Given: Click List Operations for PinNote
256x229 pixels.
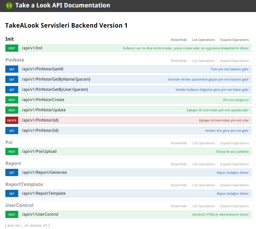Looking at the screenshot, I should click(203, 61).
